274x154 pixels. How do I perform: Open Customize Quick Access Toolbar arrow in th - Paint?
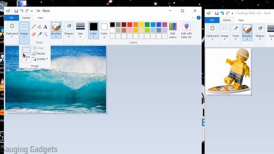[32, 11]
